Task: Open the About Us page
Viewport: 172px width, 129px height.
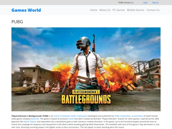Action: tap(105, 10)
